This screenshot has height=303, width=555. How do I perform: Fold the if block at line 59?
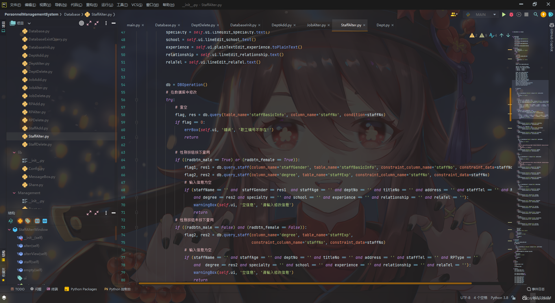coord(136,122)
